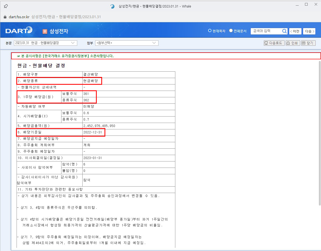This screenshot has width=321, height=251.
Task: Print the document with 인쇄
Action: (x=293, y=43)
